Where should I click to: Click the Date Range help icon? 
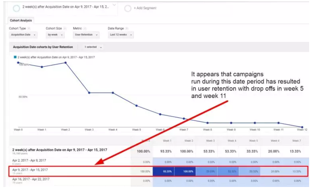126,28
